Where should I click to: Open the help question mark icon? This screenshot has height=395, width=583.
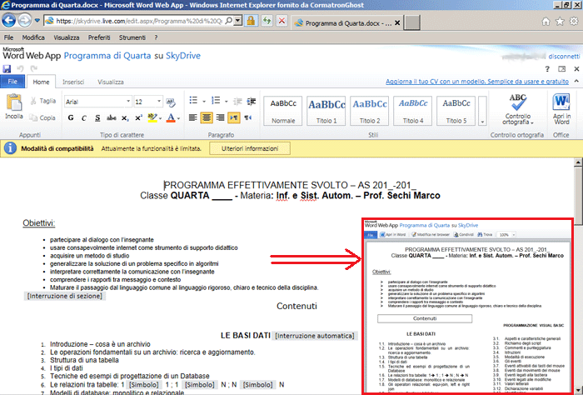[547, 69]
